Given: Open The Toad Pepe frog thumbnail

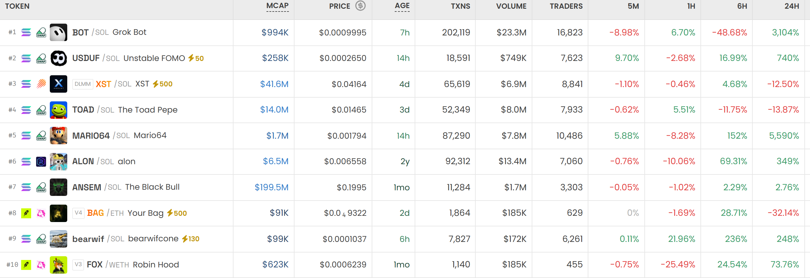Looking at the screenshot, I should 59,110.
